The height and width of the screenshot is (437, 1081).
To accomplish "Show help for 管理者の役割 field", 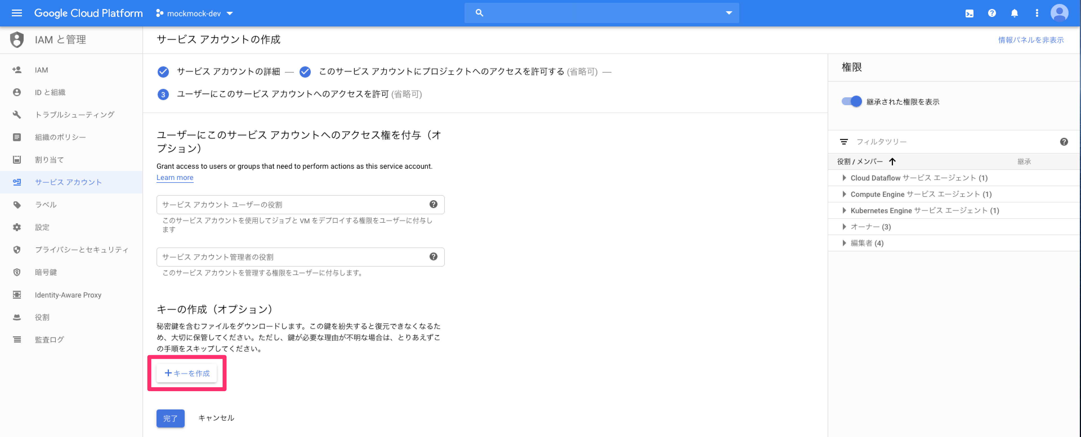I will (x=434, y=257).
